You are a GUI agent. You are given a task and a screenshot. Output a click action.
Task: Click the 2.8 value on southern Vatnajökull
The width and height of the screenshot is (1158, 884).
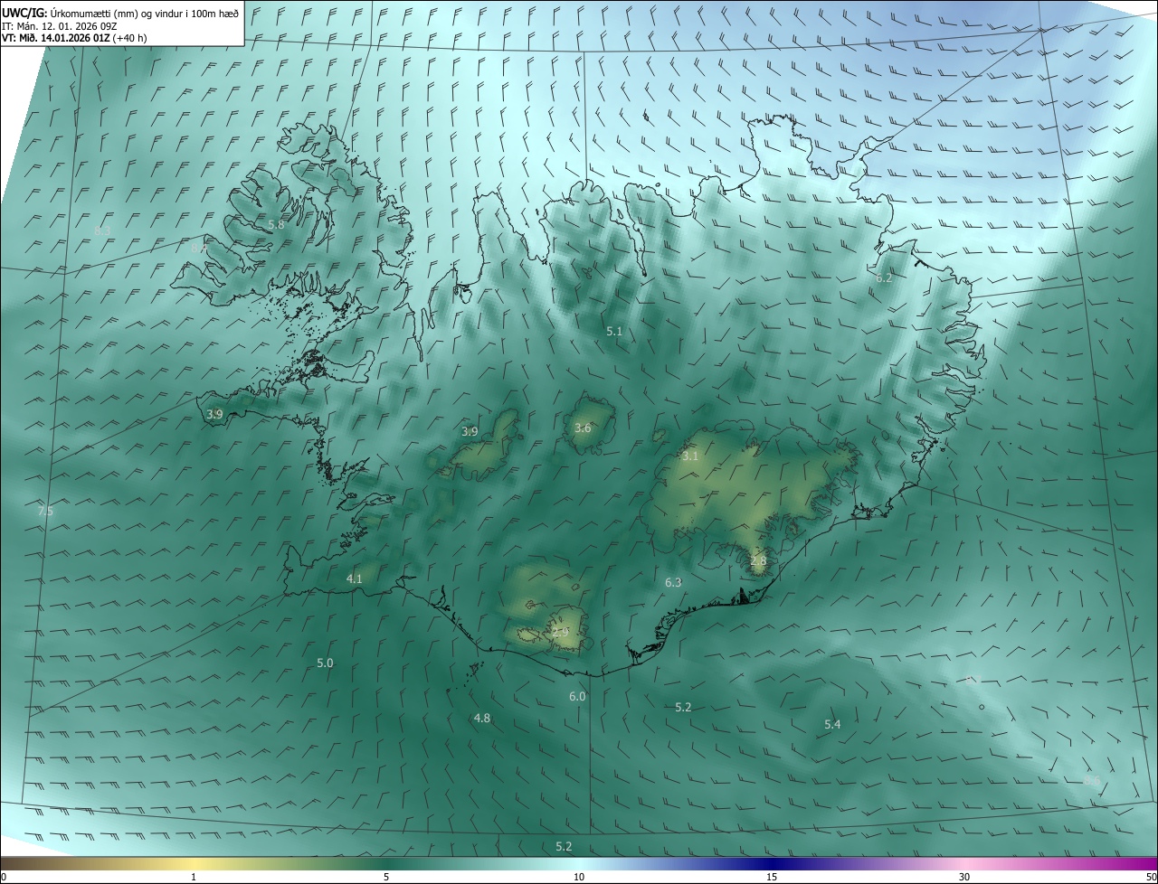point(758,561)
